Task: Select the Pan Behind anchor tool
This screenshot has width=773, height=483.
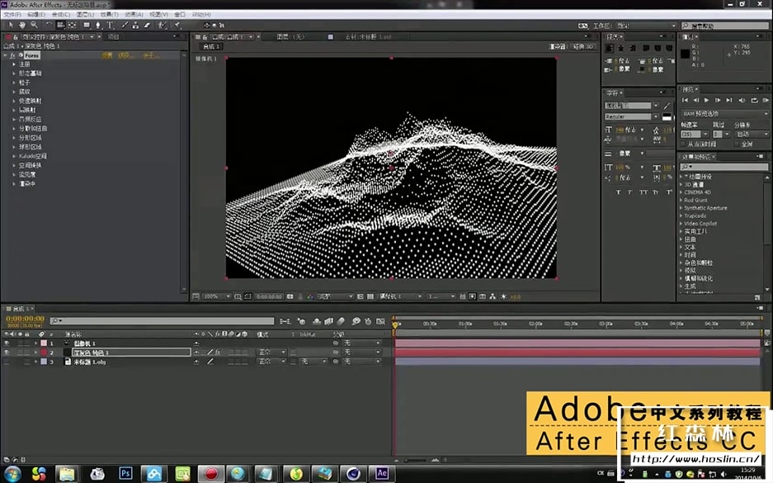Action: pyautogui.click(x=72, y=25)
